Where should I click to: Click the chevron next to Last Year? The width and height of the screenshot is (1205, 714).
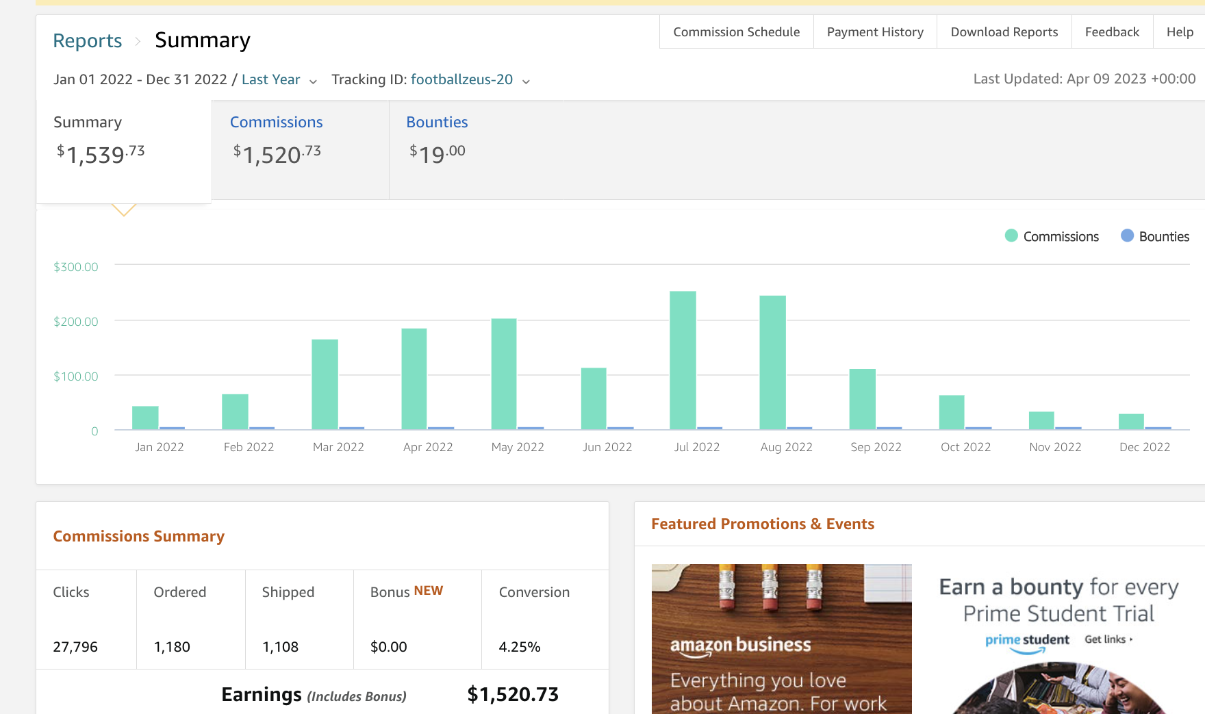[313, 81]
